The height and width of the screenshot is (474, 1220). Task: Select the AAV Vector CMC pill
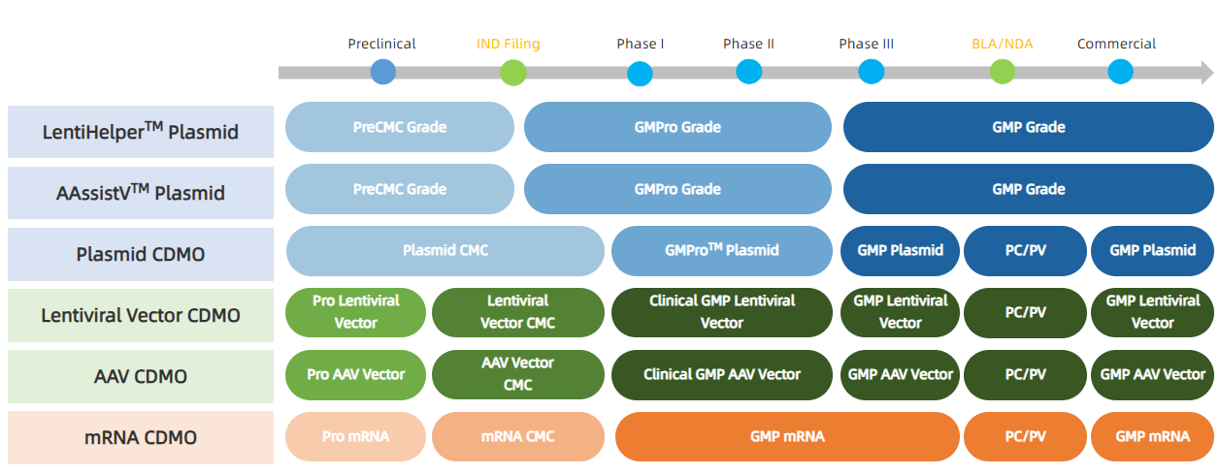point(517,374)
